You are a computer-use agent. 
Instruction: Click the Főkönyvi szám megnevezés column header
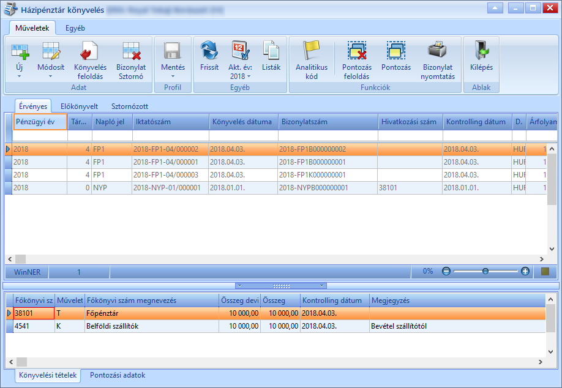[x=152, y=300]
